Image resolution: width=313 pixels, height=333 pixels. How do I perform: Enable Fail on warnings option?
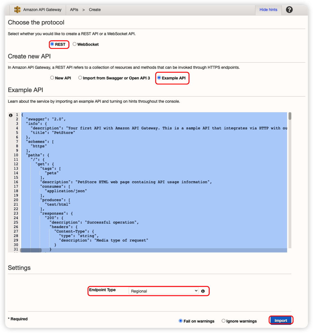(x=181, y=321)
